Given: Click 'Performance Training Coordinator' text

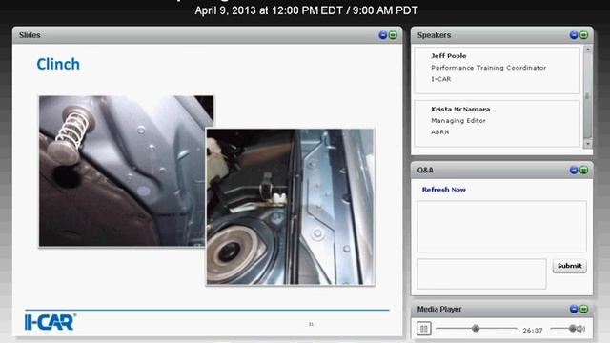Looking at the screenshot, I should point(488,68).
